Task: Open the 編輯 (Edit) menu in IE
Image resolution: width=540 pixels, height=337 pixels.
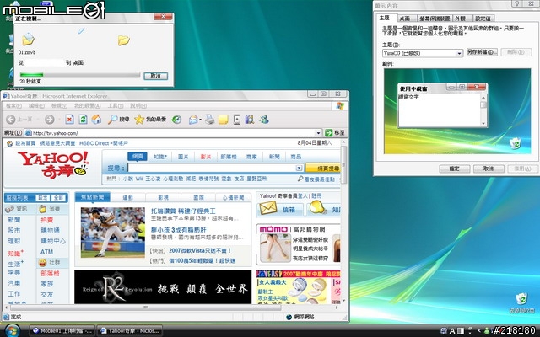Action: pos(36,106)
